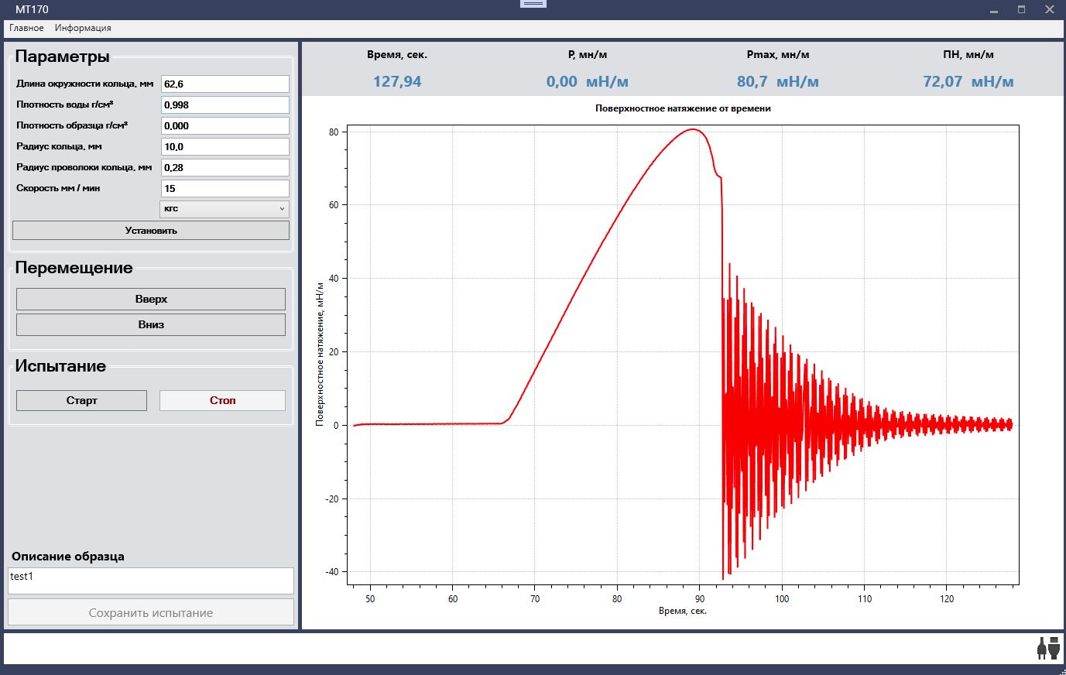Start the test with Старт

tap(81, 400)
